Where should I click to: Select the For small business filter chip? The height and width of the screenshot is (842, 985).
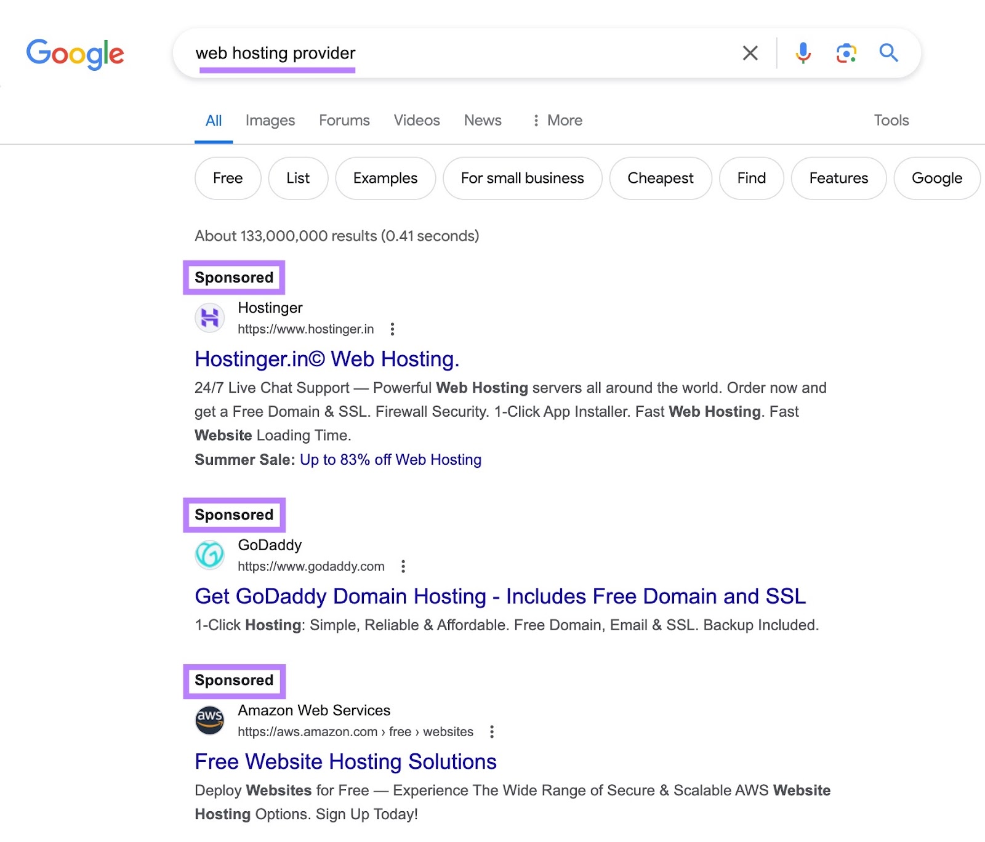(522, 178)
